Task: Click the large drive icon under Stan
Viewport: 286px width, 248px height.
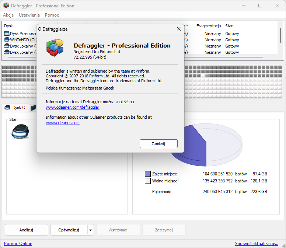Action: (x=20, y=131)
